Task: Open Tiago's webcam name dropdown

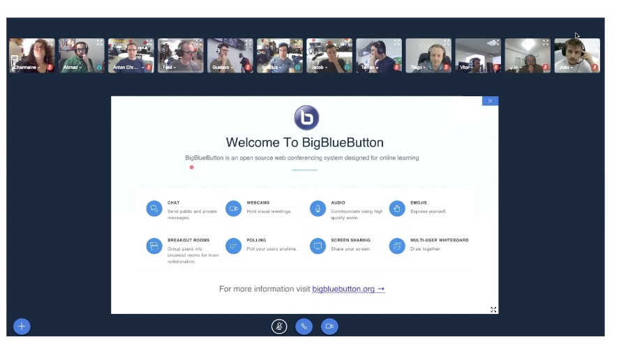Action: tap(418, 68)
